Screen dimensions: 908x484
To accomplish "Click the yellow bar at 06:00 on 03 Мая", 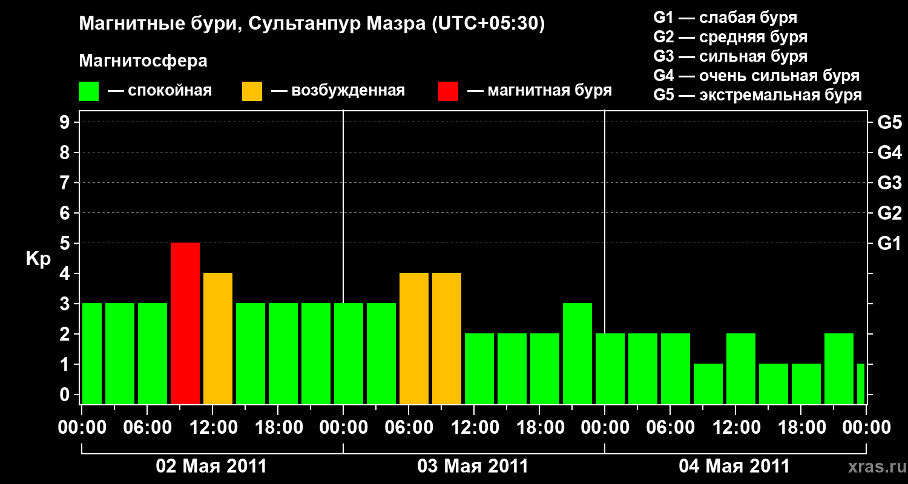I will [x=414, y=338].
